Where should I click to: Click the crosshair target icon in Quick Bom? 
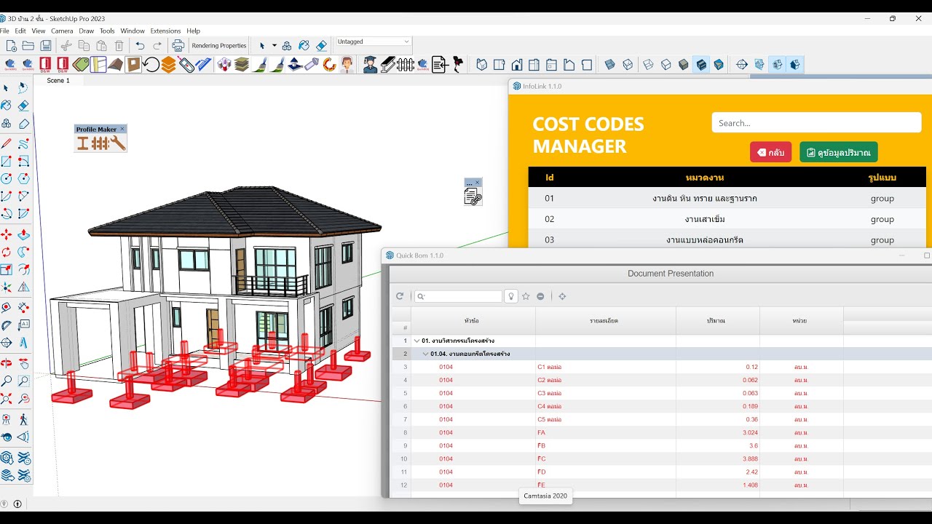[x=562, y=296]
